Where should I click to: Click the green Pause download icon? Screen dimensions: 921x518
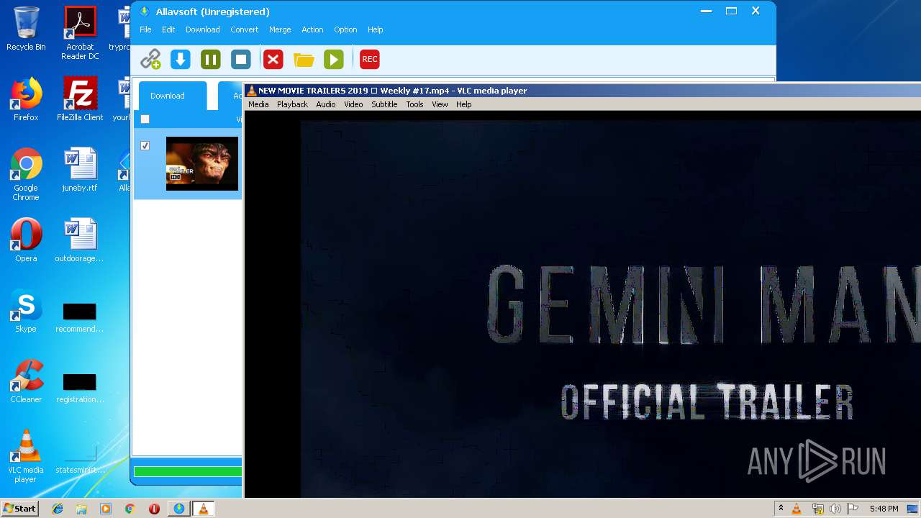click(211, 59)
